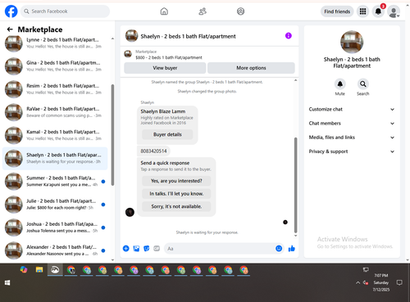
Task: Click the listing thumbnail in chat header
Action: [x=131, y=36]
